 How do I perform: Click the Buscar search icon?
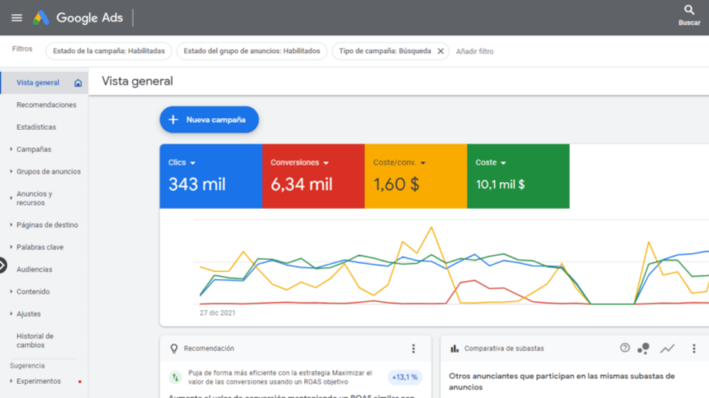689,10
